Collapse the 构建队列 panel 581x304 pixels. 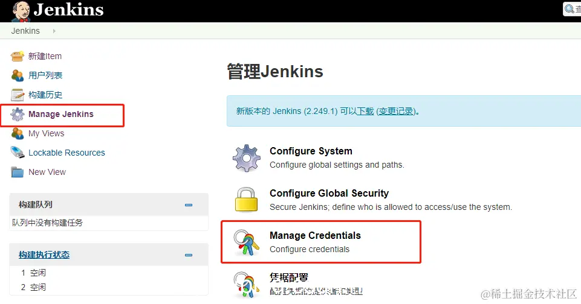(x=189, y=205)
